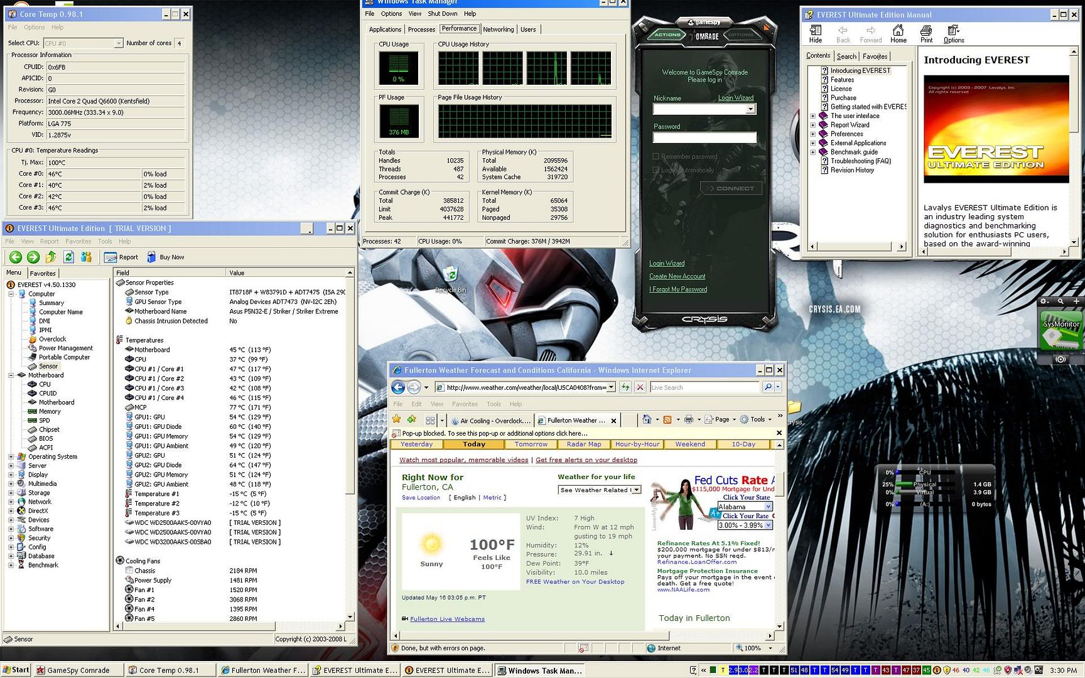The width and height of the screenshot is (1085, 678).
Task: Hide the EVEREST Manual navigation pane
Action: [816, 34]
